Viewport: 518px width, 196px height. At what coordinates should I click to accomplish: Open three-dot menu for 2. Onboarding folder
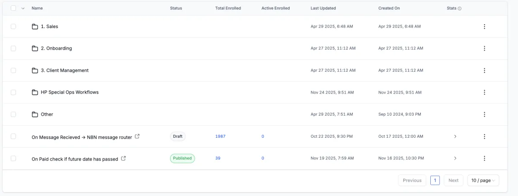(x=484, y=48)
